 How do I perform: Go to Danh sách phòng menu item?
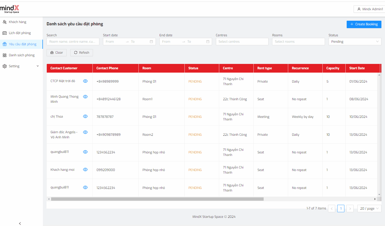click(21, 55)
